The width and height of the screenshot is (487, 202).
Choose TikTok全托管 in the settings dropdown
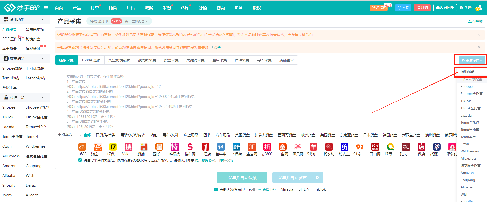[471, 108]
